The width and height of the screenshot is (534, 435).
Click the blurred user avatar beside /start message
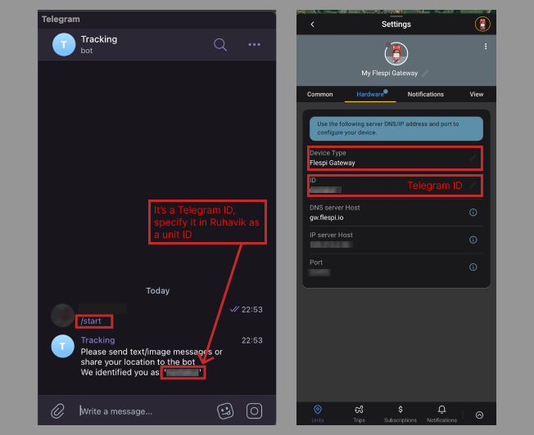tap(62, 316)
